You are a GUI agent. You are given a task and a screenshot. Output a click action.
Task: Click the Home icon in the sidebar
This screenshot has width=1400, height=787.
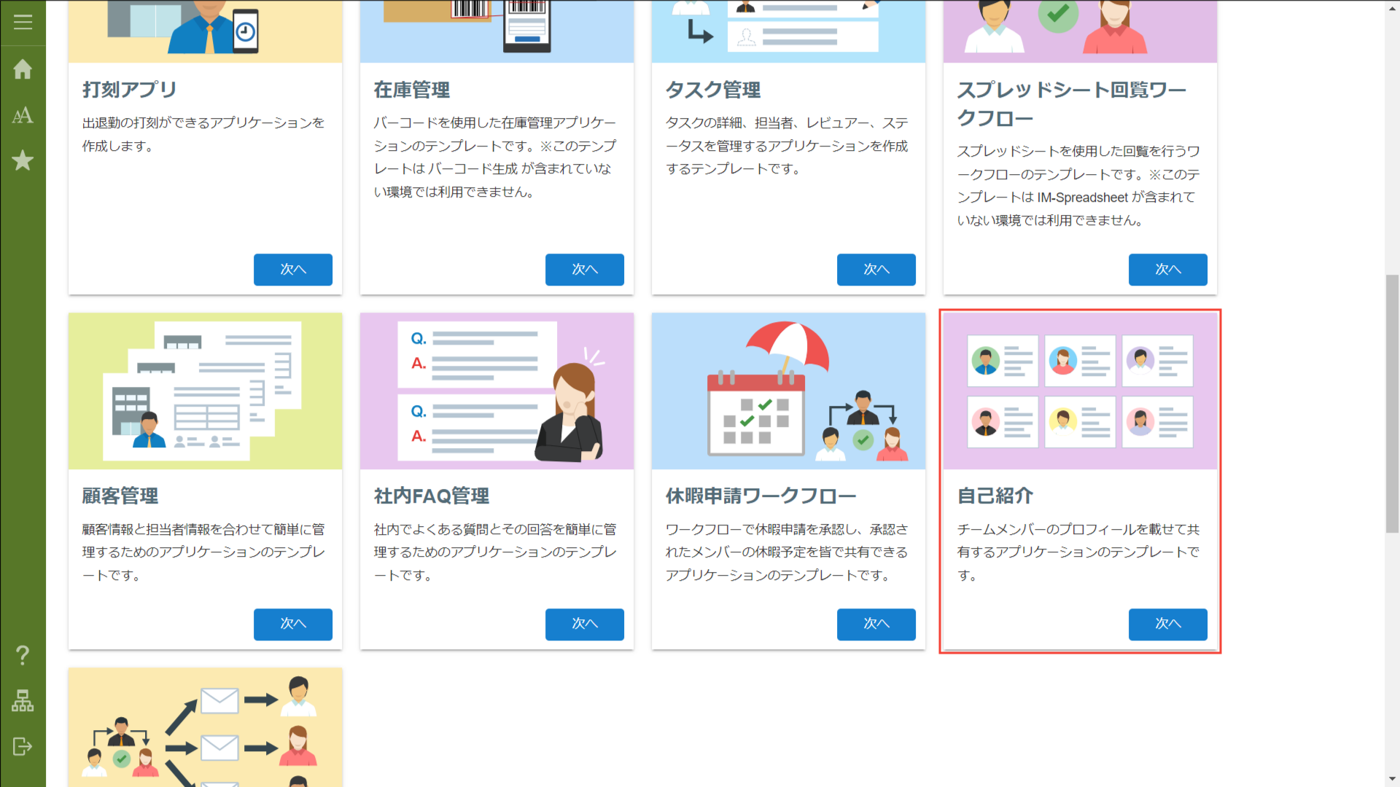[23, 68]
